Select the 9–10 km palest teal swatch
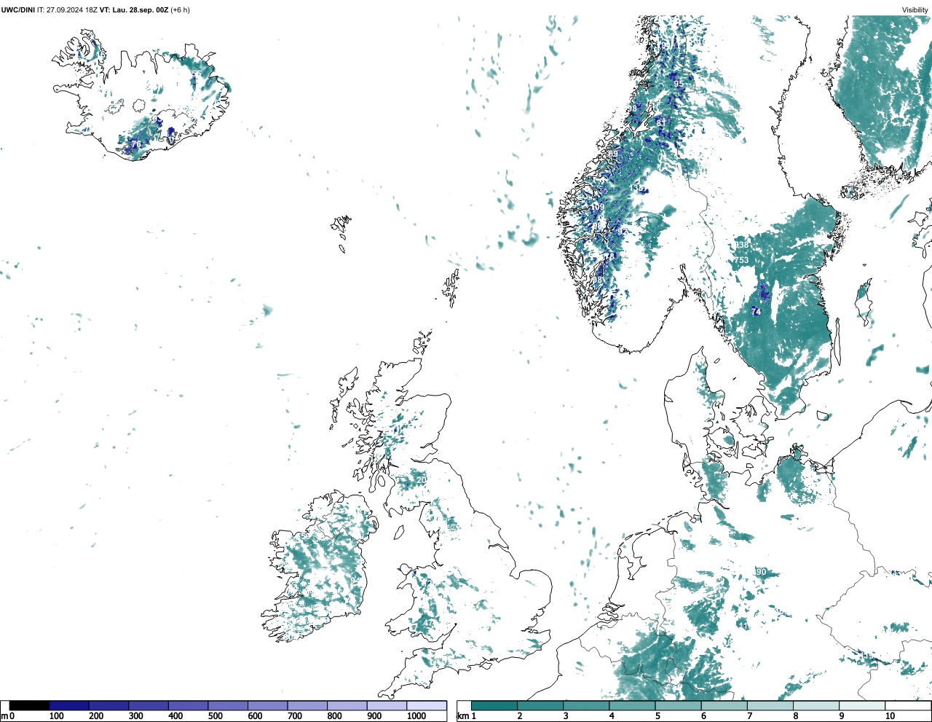This screenshot has height=722, width=932. [861, 705]
